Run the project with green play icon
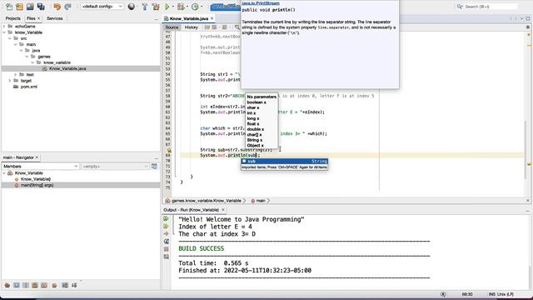533x300 pixels. pos(167,7)
